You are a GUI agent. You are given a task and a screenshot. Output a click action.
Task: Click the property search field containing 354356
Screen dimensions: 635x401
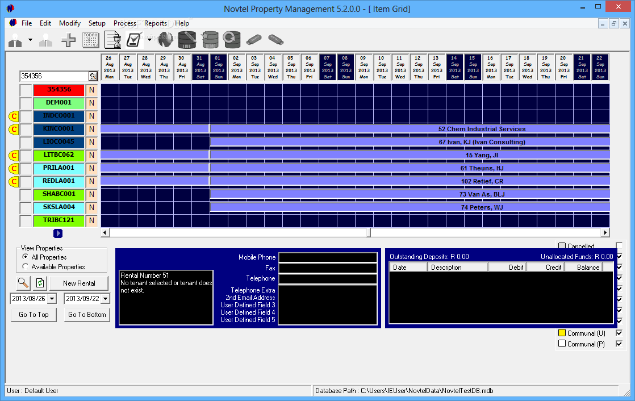(x=55, y=76)
